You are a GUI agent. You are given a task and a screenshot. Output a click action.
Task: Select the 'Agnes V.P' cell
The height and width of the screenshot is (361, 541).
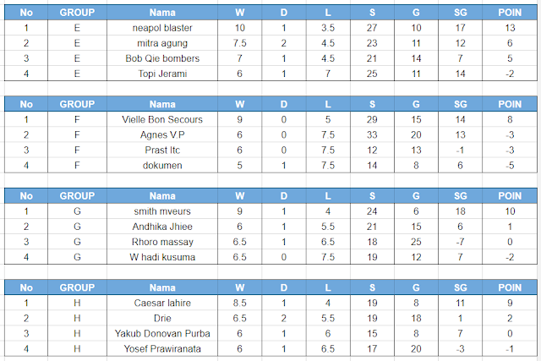162,134
